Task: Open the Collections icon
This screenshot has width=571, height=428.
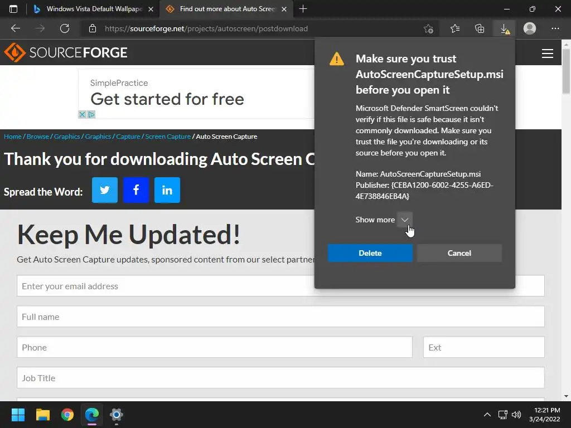Action: [480, 28]
